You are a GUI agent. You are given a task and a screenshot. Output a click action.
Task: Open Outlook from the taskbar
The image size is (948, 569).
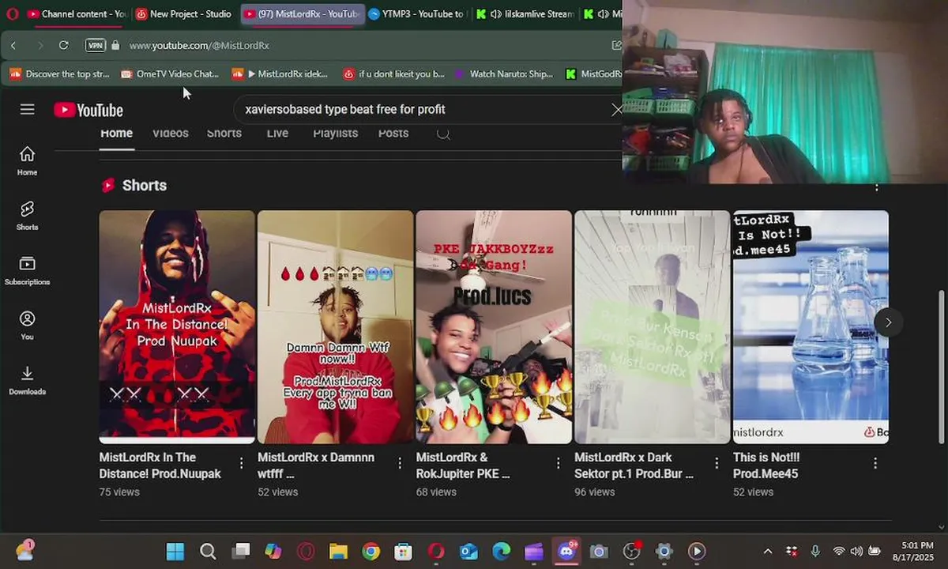coord(468,551)
